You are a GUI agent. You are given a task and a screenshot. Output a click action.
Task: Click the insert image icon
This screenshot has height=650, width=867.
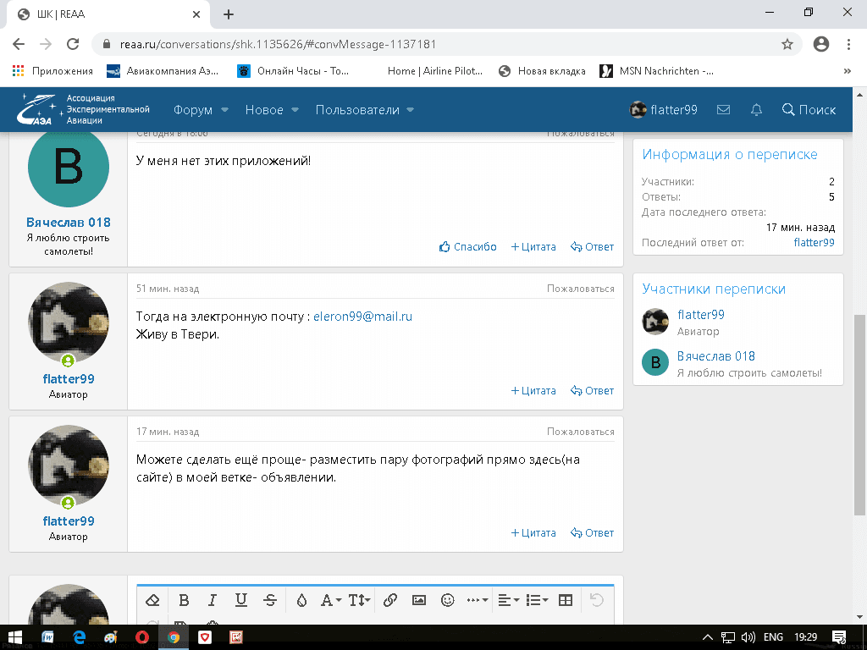click(x=419, y=600)
